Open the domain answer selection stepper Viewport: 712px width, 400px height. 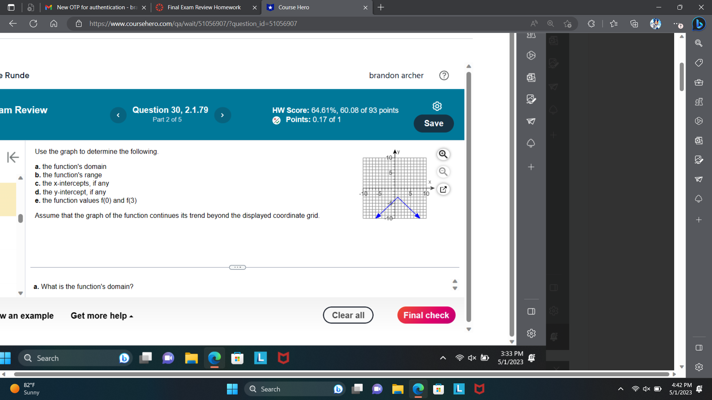coord(455,285)
